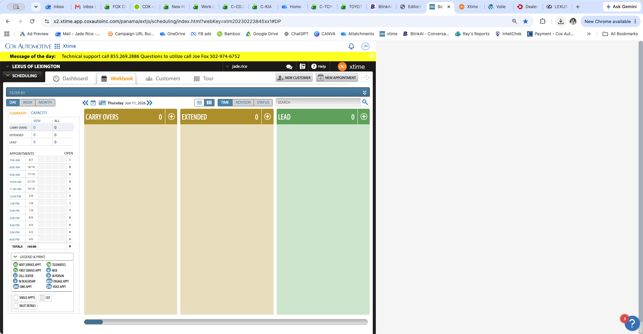The width and height of the screenshot is (643, 334).
Task: Select Day view
Action: [x=13, y=102]
